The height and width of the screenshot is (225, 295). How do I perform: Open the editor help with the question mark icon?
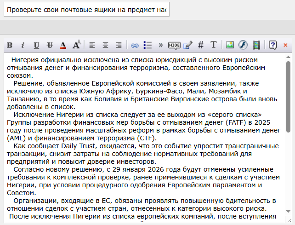click(x=272, y=45)
